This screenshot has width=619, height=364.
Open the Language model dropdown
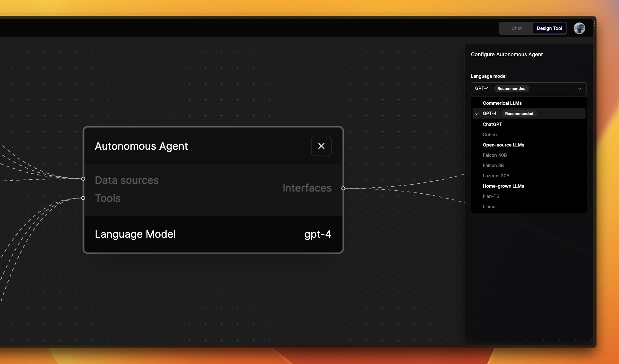point(528,89)
